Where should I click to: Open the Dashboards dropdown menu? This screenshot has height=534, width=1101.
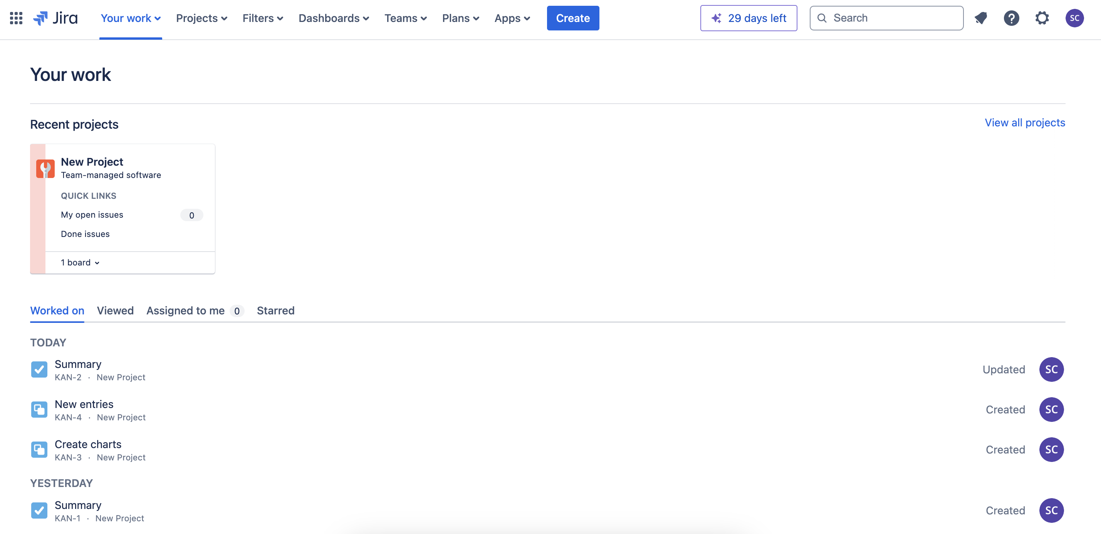pos(333,18)
